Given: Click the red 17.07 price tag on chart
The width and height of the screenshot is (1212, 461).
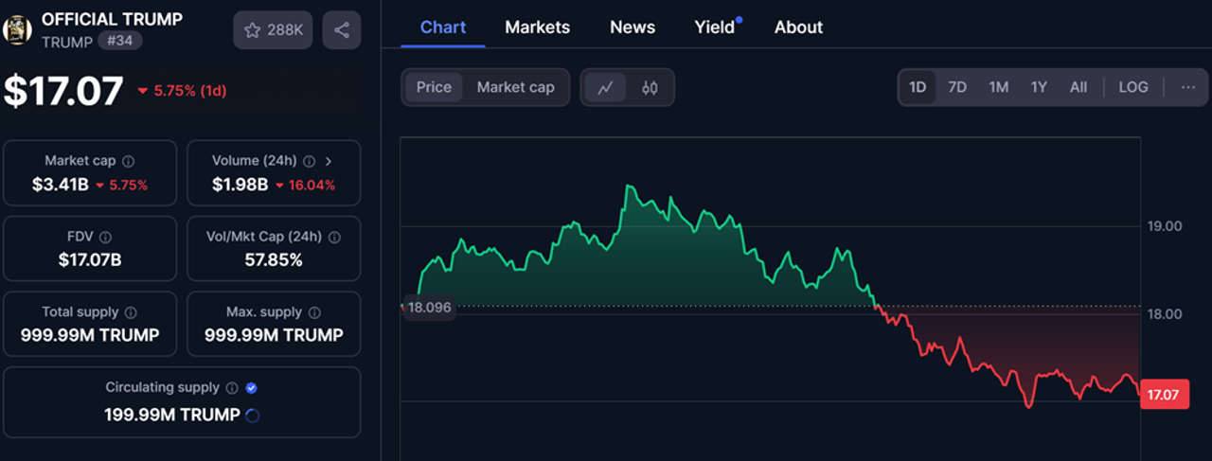Looking at the screenshot, I should pyautogui.click(x=1164, y=395).
